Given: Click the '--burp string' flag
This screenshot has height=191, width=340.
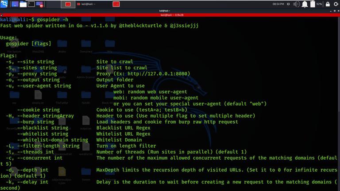Looking at the screenshot, I should tap(35, 122).
